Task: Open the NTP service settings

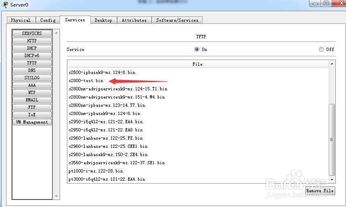Action: [x=32, y=92]
